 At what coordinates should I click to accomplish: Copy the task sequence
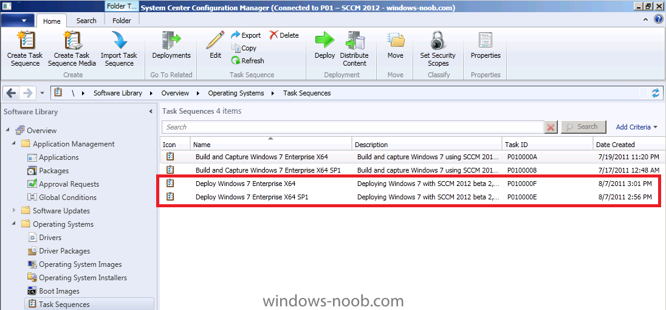click(244, 48)
